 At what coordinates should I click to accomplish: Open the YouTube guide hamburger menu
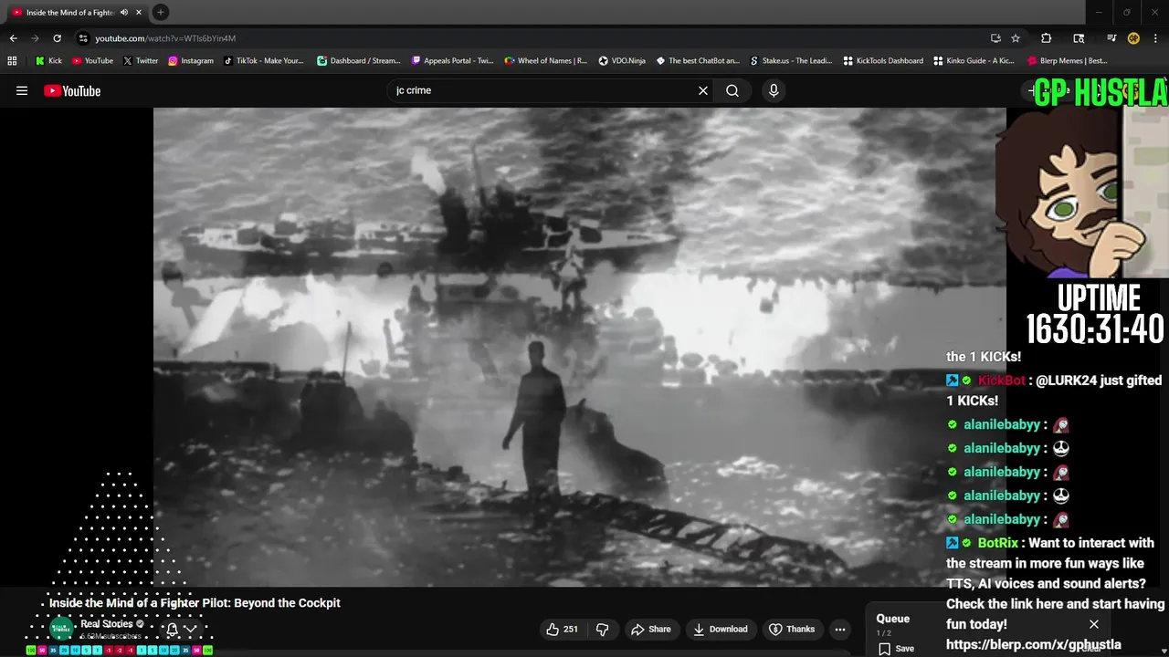[x=22, y=90]
